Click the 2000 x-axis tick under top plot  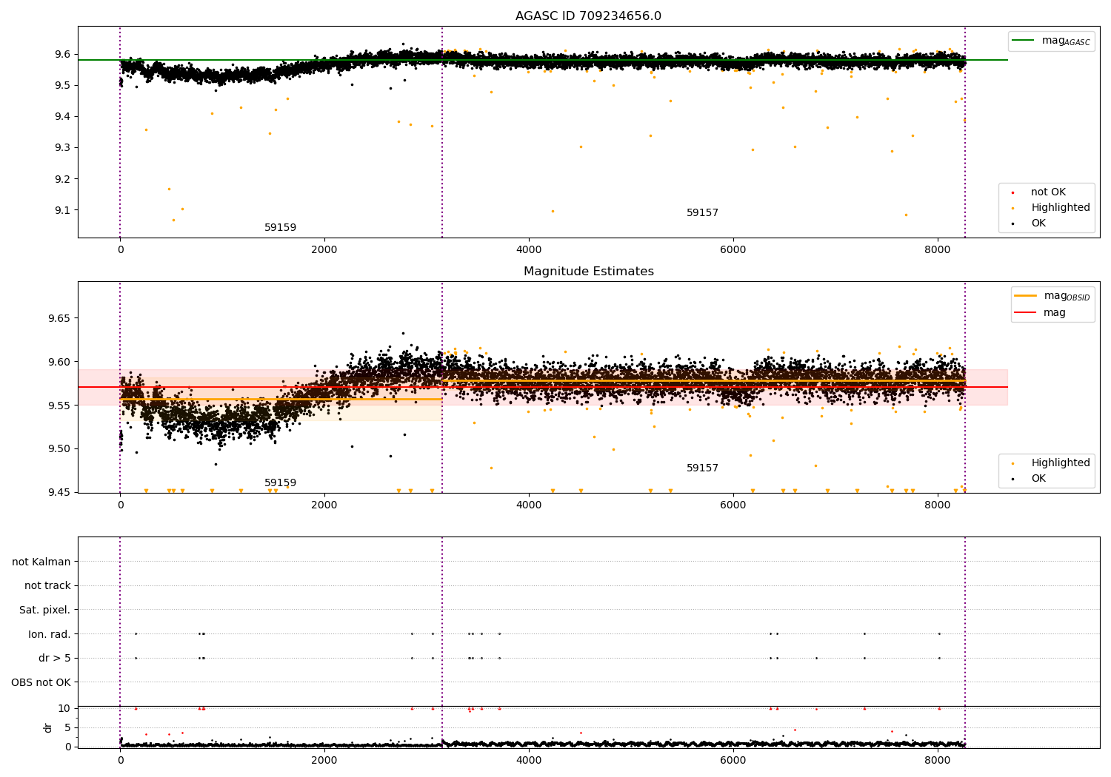324,250
